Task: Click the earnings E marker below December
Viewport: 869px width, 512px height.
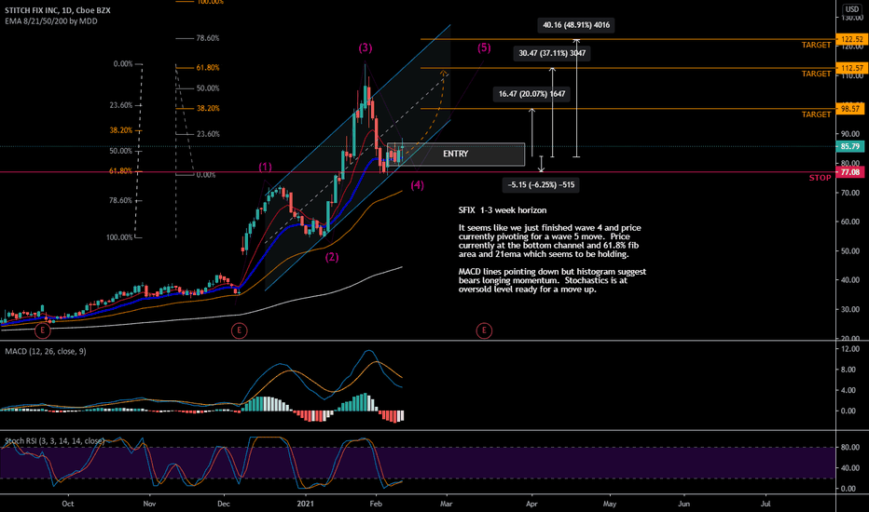Action: pyautogui.click(x=239, y=331)
